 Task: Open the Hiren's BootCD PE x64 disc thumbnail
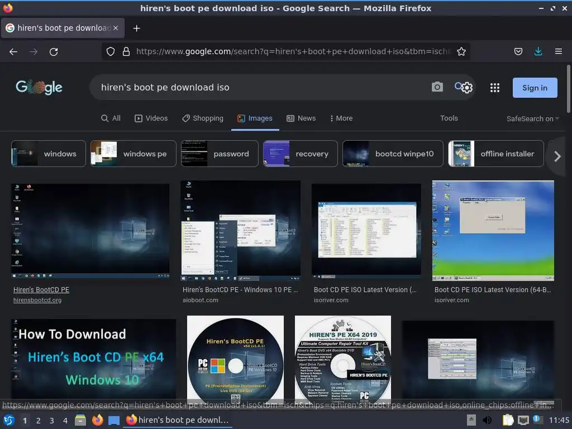[235, 358]
